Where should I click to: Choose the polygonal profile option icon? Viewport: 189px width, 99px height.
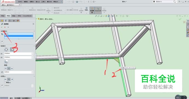point(6,49)
